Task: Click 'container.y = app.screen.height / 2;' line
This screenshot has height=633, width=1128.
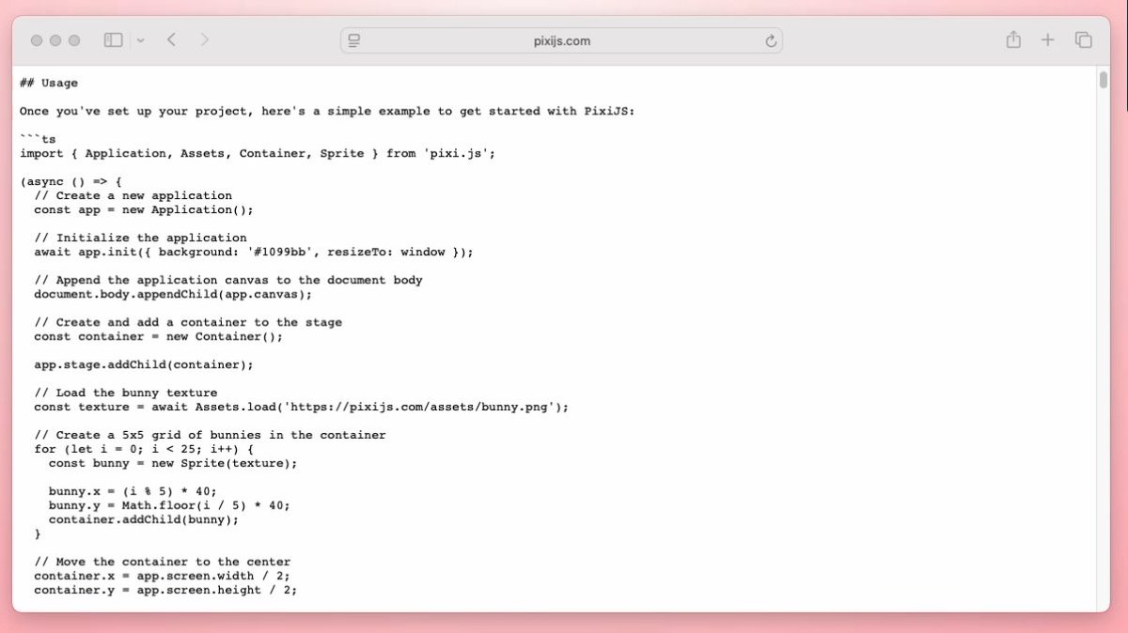Action: [x=165, y=590]
